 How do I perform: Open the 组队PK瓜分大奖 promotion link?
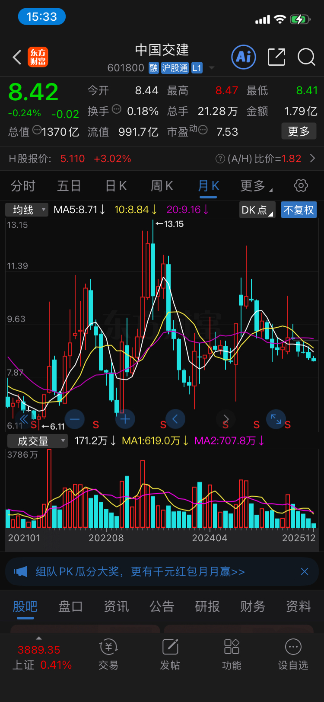(x=140, y=571)
